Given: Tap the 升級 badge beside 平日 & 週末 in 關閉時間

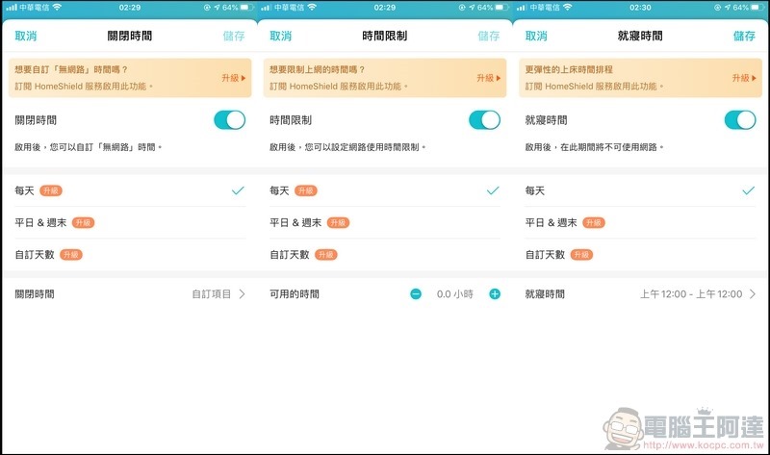Looking at the screenshot, I should 83,223.
